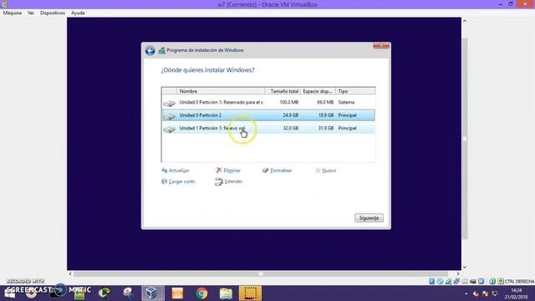Image resolution: width=535 pixels, height=301 pixels.
Task: Open the Ayuda menu
Action: (78, 13)
